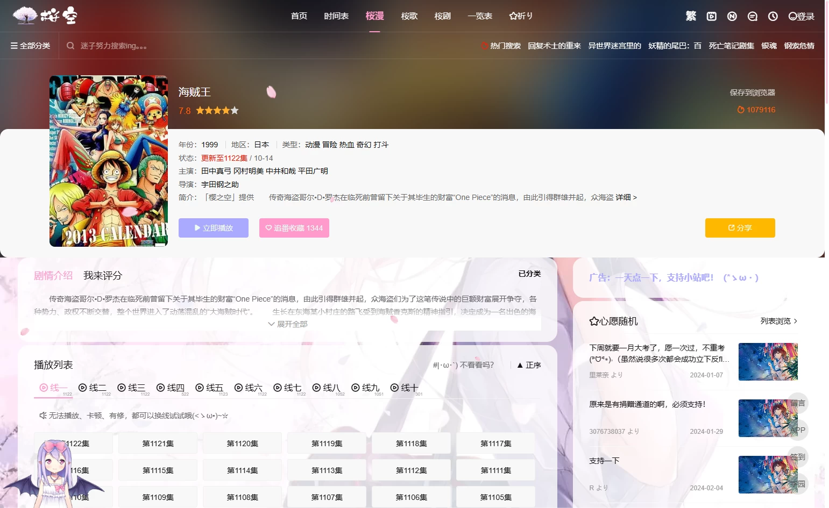This screenshot has width=829, height=508.
Task: Click hot search 钢索危情
Action: 799,46
